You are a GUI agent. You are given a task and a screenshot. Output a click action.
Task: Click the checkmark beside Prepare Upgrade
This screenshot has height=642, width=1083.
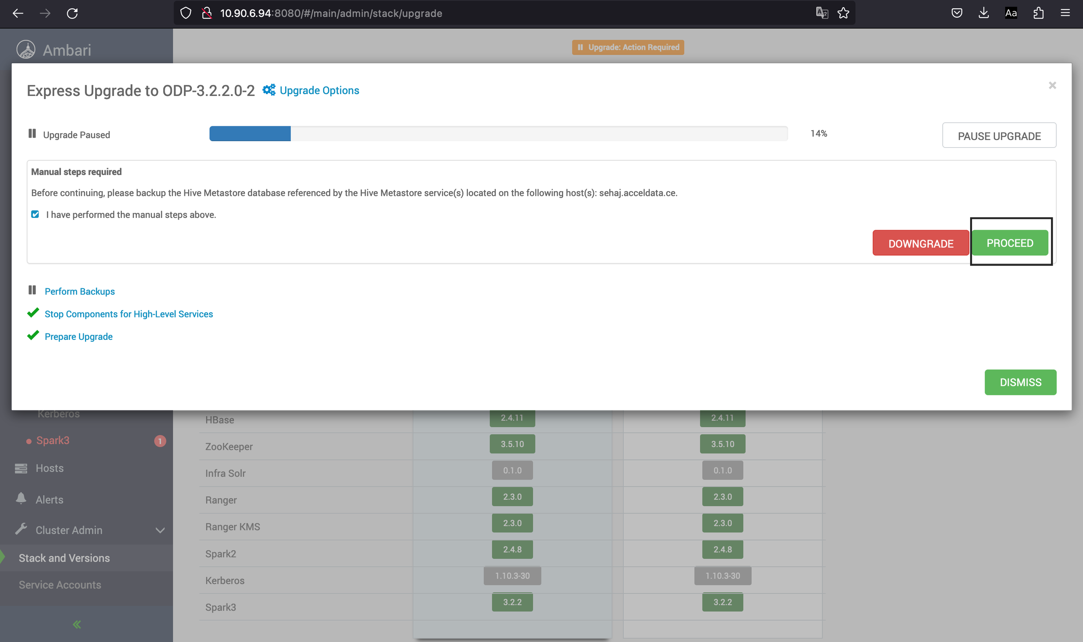click(x=33, y=336)
